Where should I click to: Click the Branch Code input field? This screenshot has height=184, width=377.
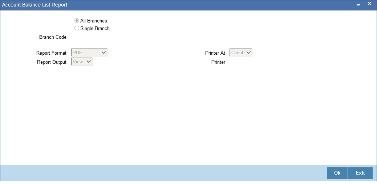[x=99, y=37]
